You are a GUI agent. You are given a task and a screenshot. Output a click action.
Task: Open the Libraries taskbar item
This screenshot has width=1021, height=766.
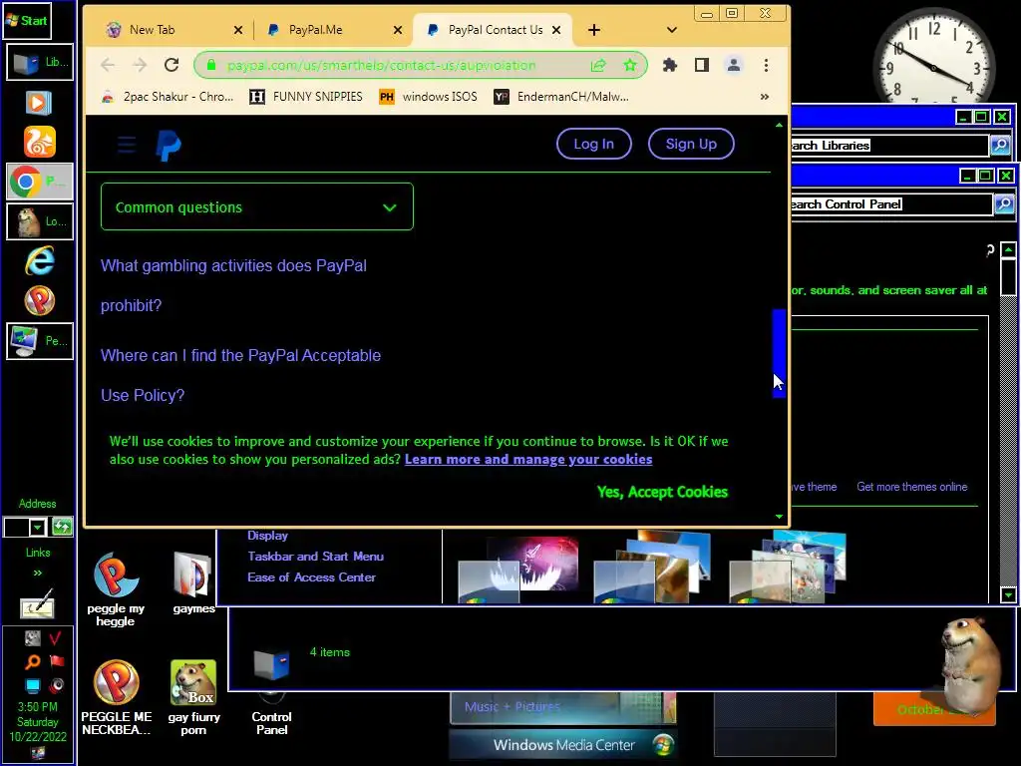click(x=40, y=63)
